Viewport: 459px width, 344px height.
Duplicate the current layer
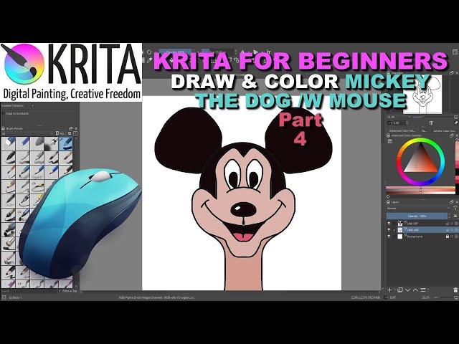click(400, 290)
